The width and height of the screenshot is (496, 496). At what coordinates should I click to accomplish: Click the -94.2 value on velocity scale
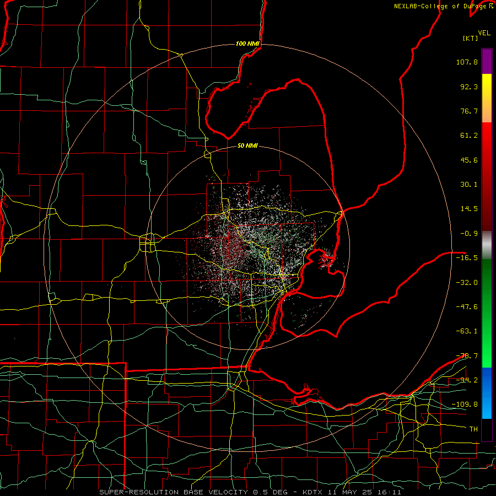point(467,380)
